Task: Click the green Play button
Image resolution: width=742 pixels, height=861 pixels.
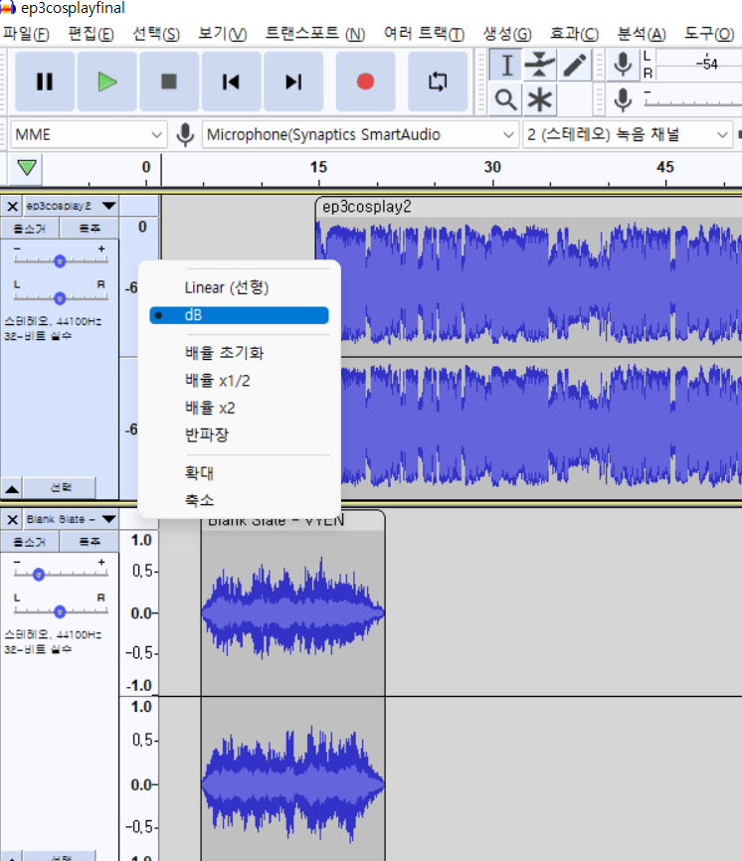Action: pos(106,82)
